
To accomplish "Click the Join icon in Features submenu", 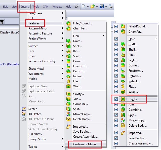I will point(68,99).
